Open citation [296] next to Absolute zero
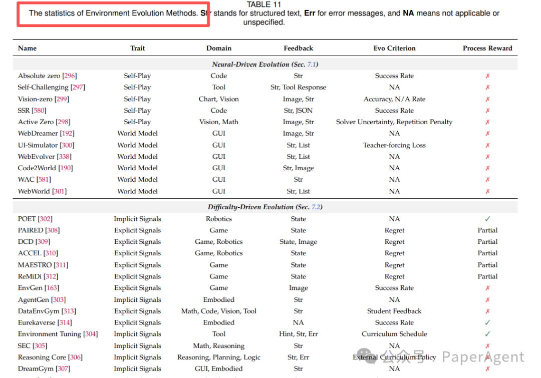 point(69,76)
